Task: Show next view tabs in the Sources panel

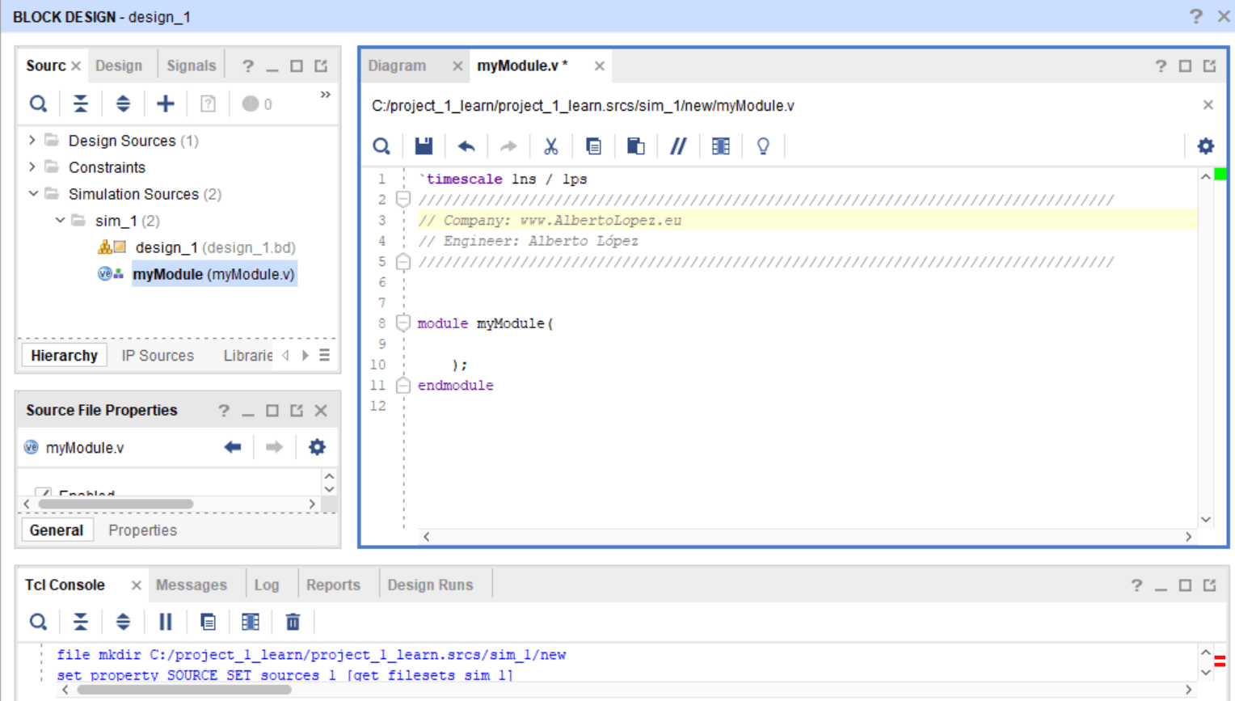Action: coord(306,355)
